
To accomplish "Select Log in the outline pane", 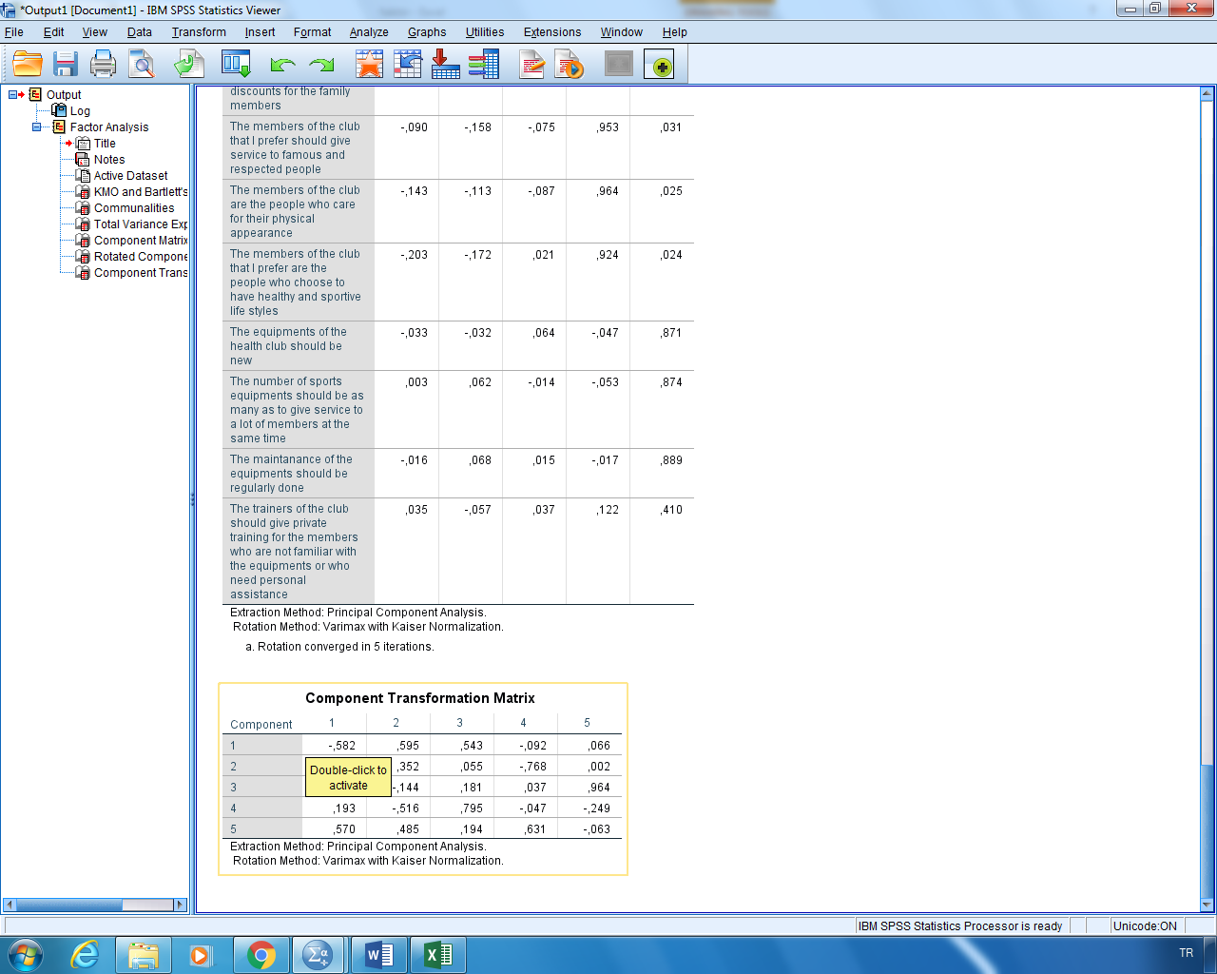I will tap(80, 110).
